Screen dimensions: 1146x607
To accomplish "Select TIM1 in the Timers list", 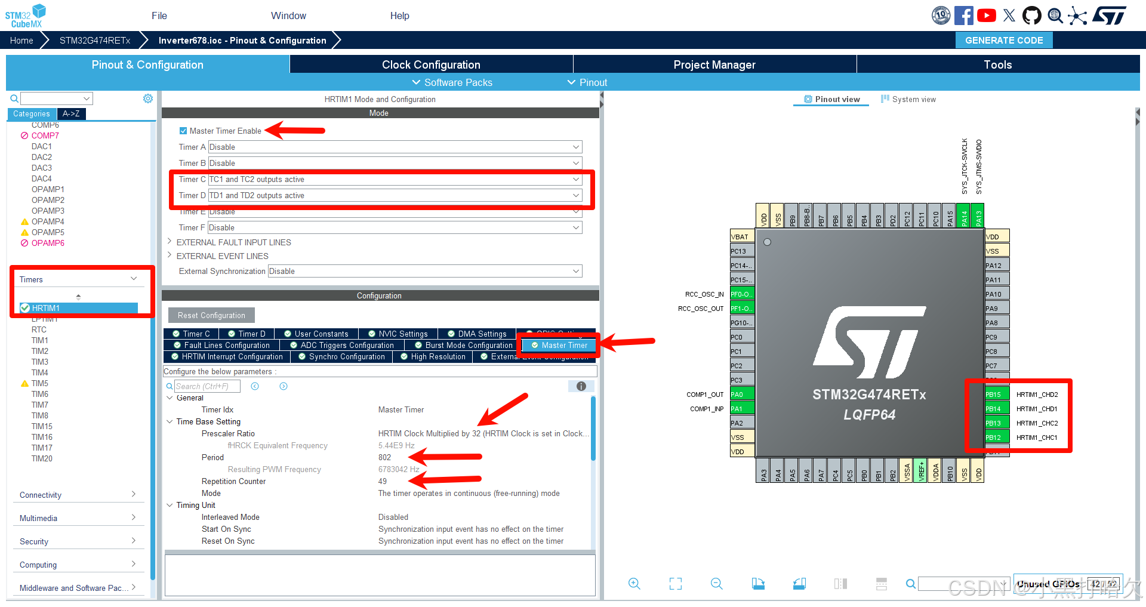I will point(40,340).
